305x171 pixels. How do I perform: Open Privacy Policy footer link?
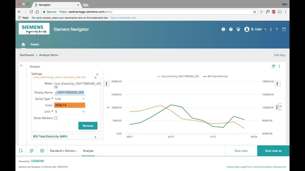(233, 167)
